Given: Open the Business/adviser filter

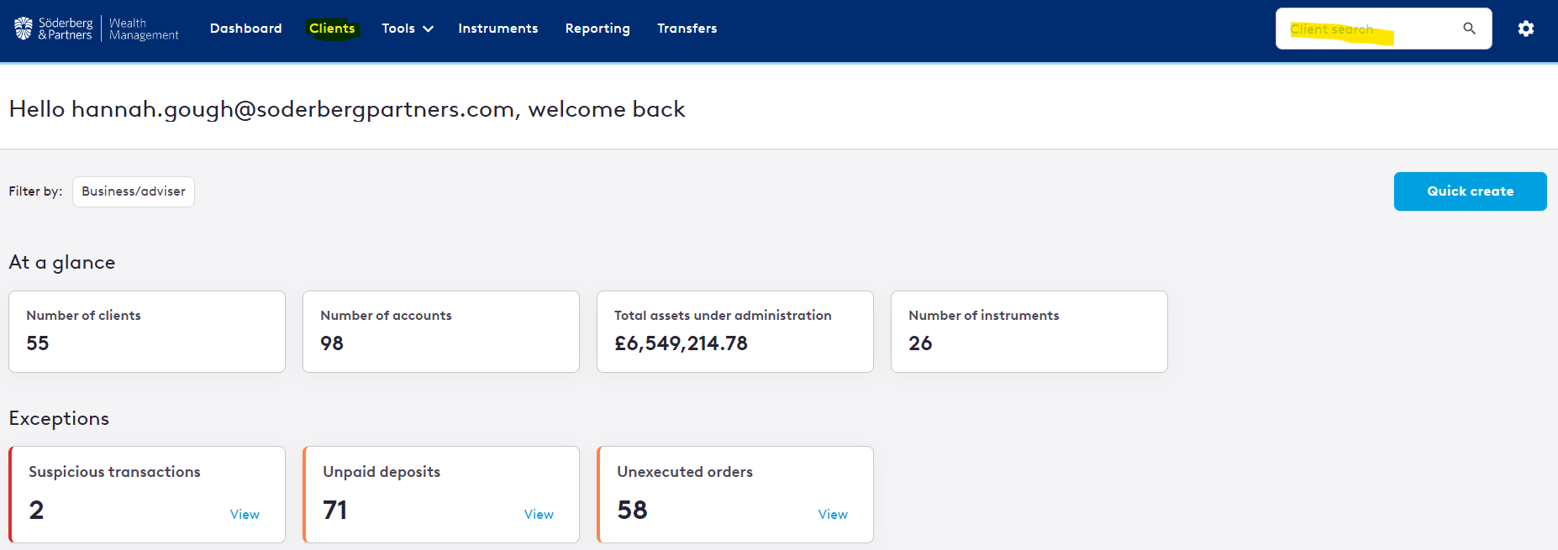Looking at the screenshot, I should click(134, 191).
